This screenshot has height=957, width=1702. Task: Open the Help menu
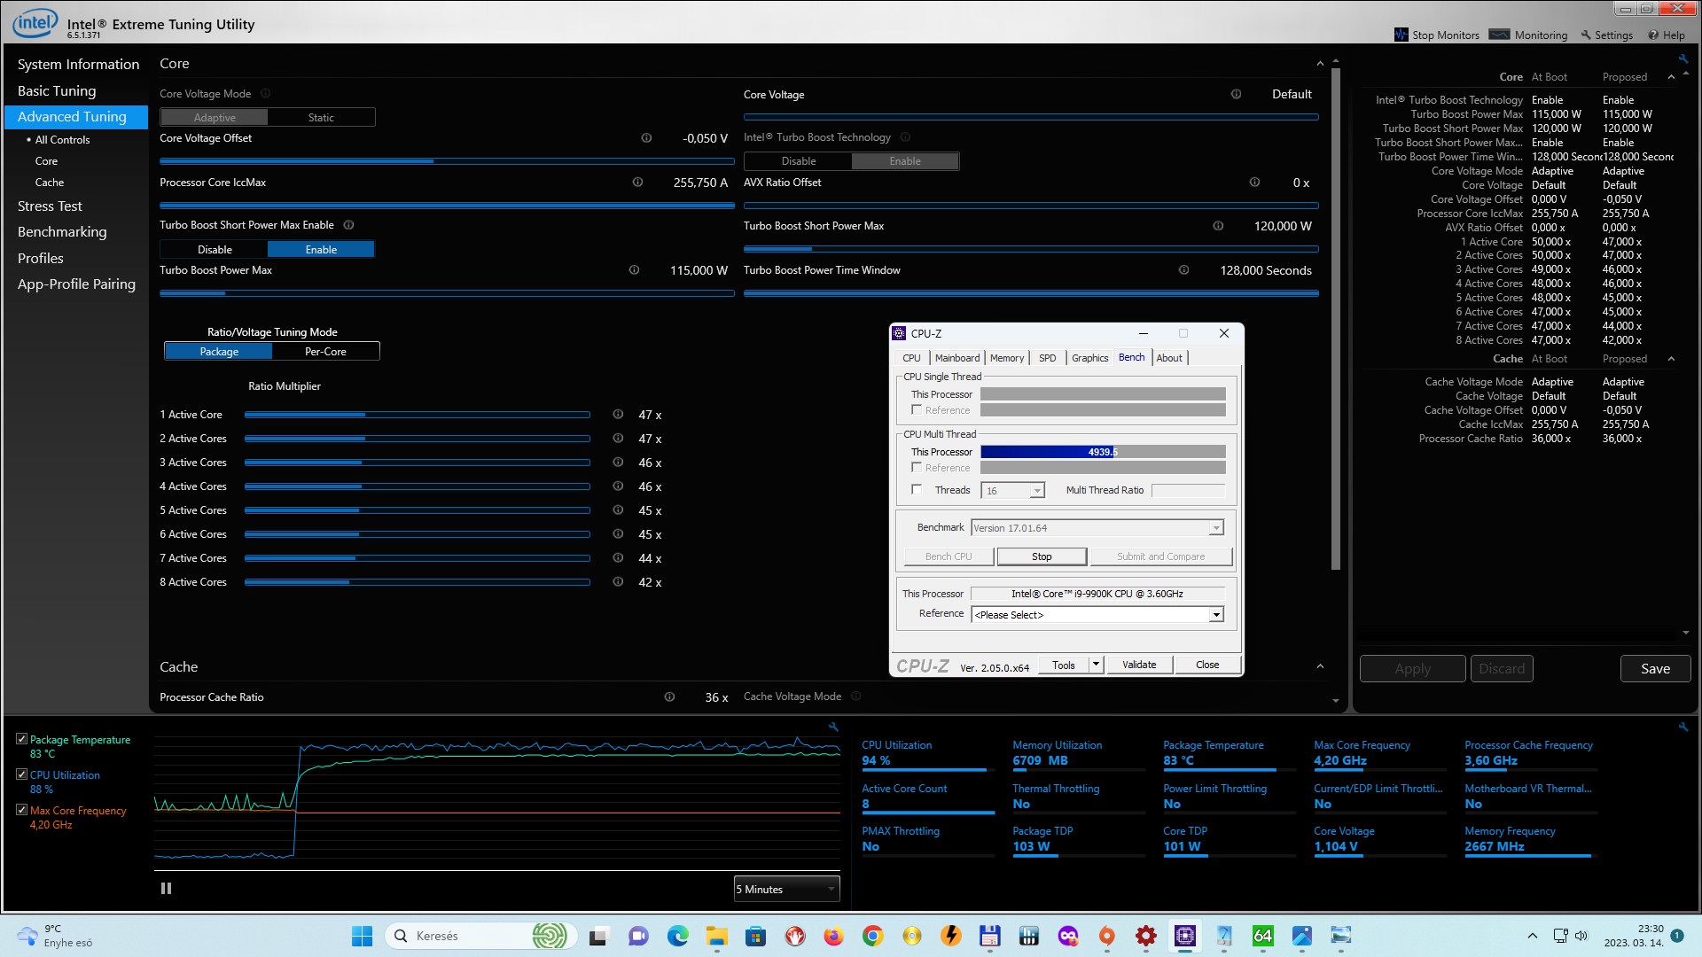point(1667,35)
